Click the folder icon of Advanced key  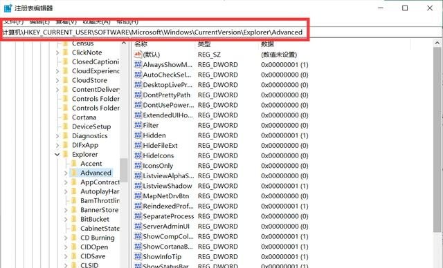[x=74, y=173]
